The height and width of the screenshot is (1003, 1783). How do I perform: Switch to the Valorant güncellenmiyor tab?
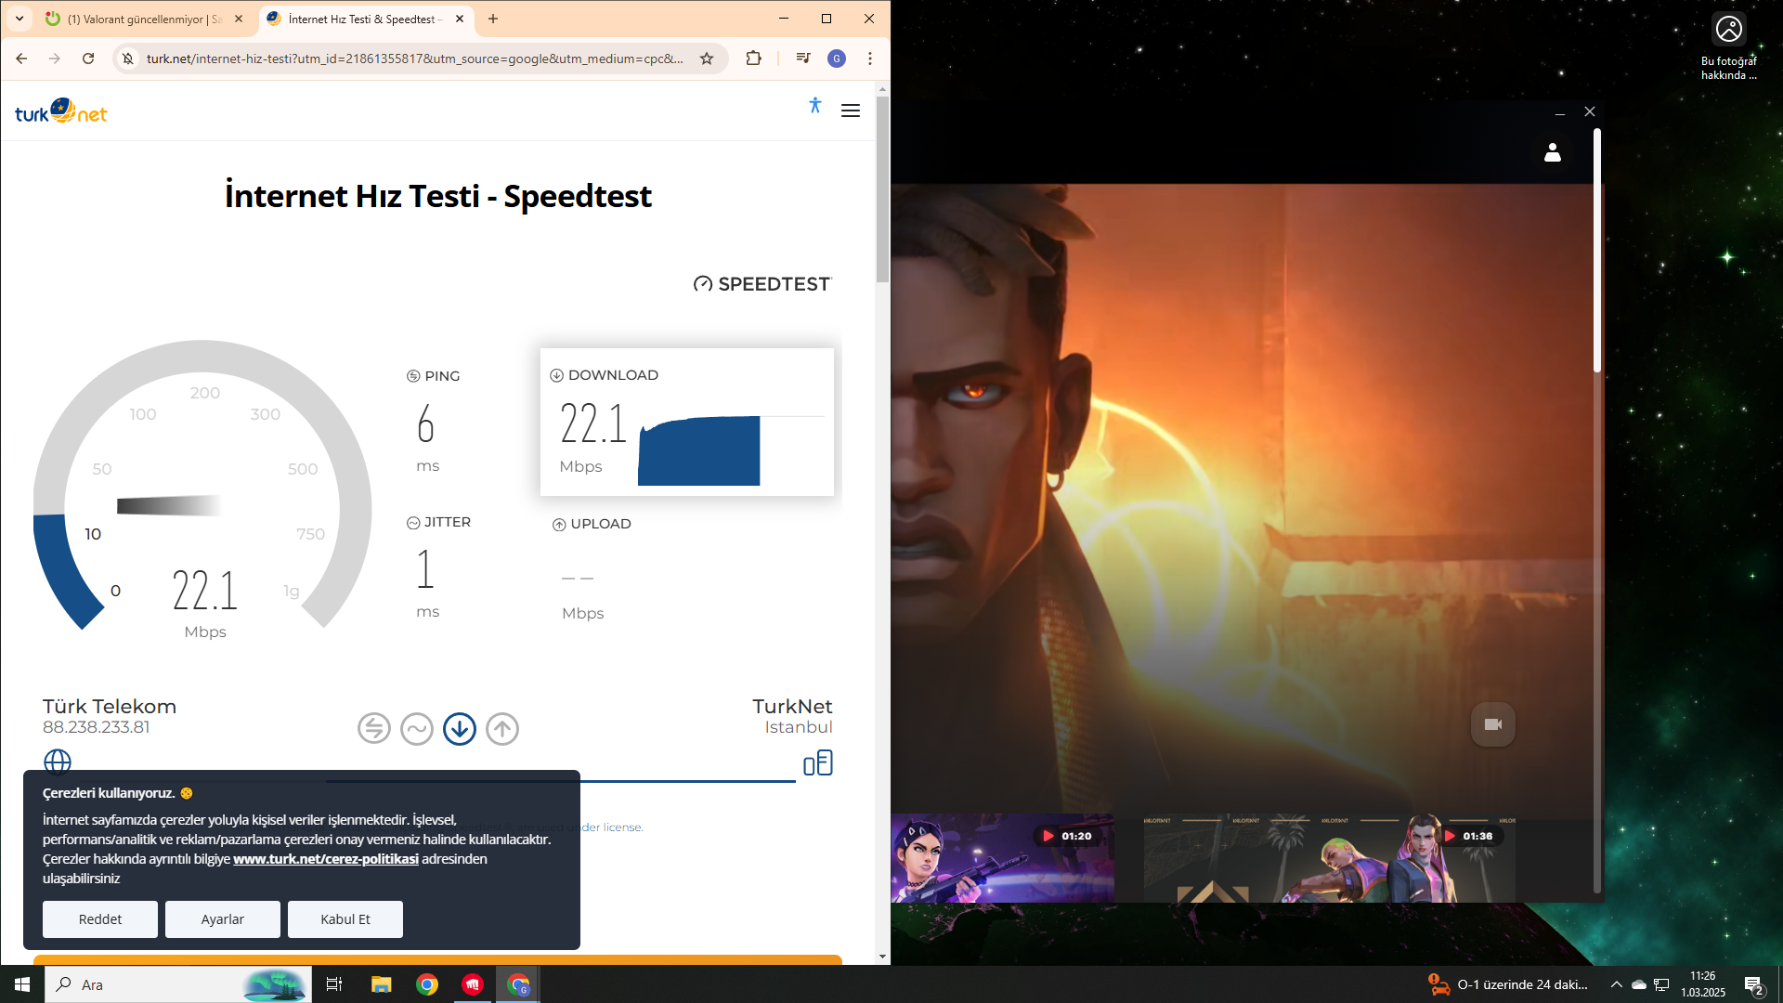pos(139,19)
